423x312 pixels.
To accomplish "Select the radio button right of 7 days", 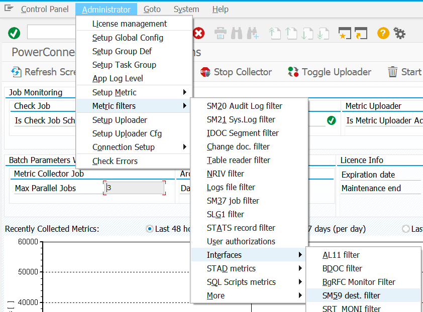I will pos(406,229).
